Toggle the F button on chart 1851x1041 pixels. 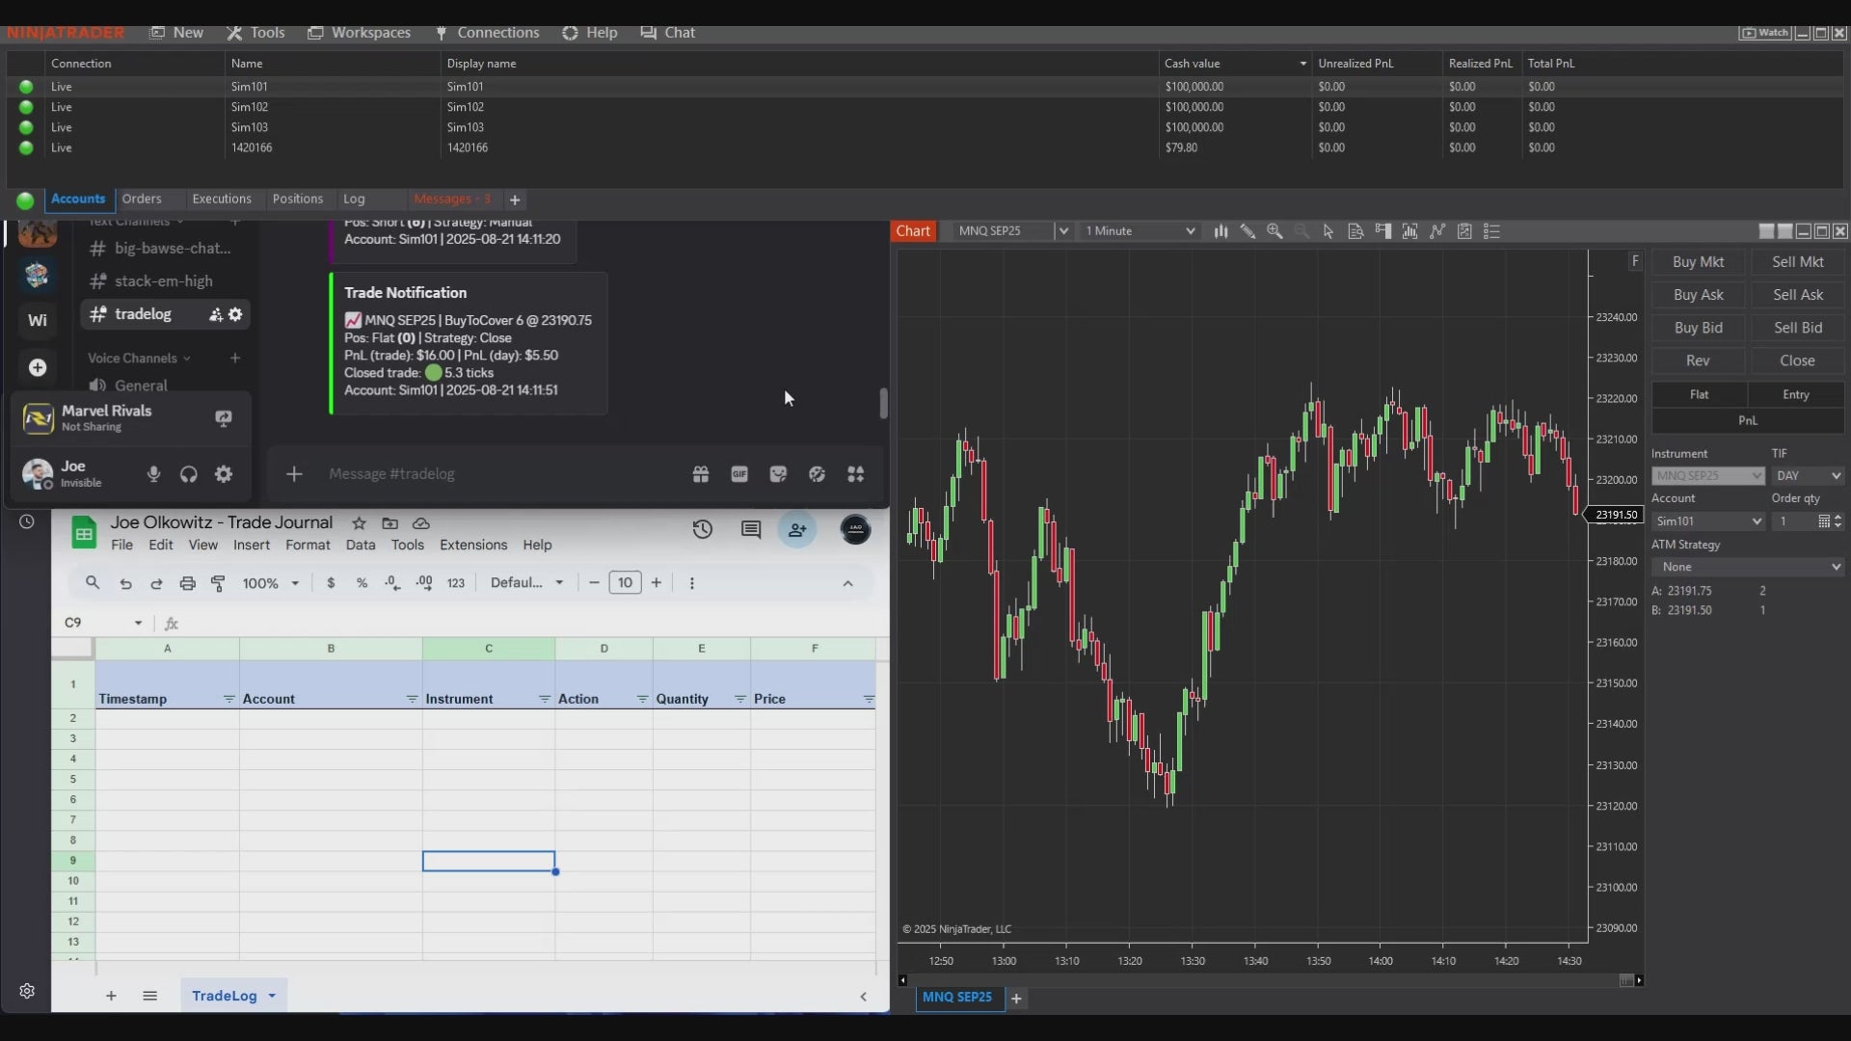coord(1635,261)
